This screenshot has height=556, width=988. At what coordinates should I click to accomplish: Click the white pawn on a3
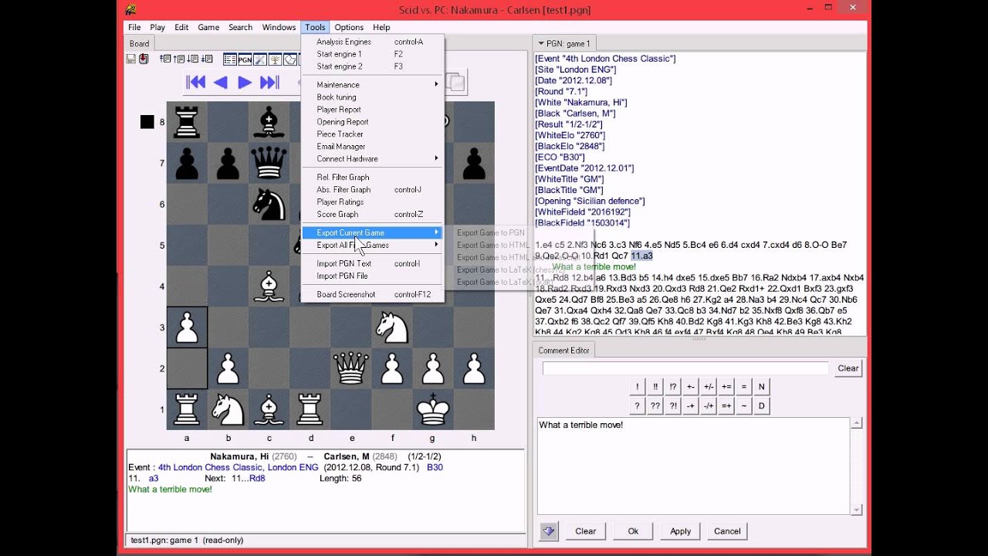point(187,327)
